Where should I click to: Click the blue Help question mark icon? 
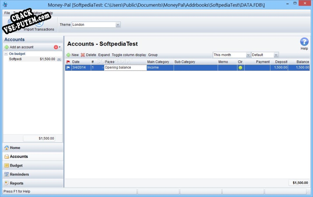(304, 42)
